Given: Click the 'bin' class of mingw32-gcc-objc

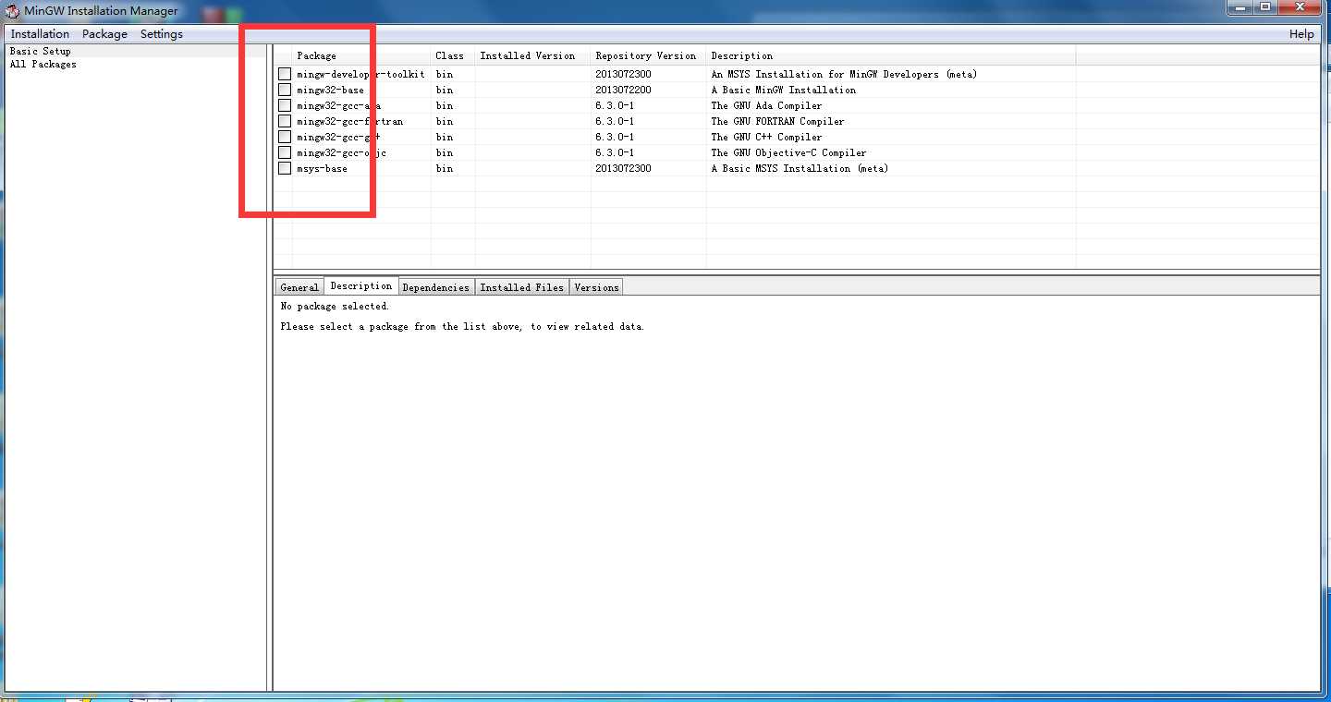Looking at the screenshot, I should click(x=445, y=152).
